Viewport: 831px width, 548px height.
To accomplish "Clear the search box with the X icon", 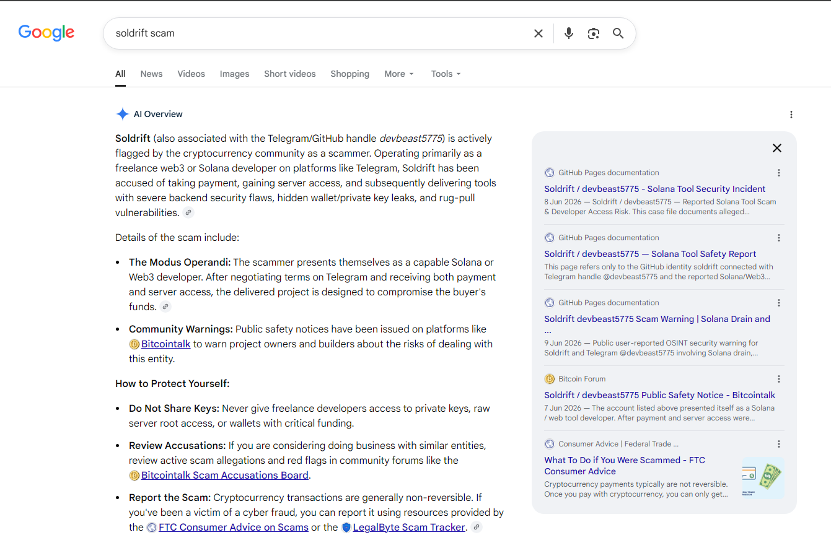I will coord(539,33).
